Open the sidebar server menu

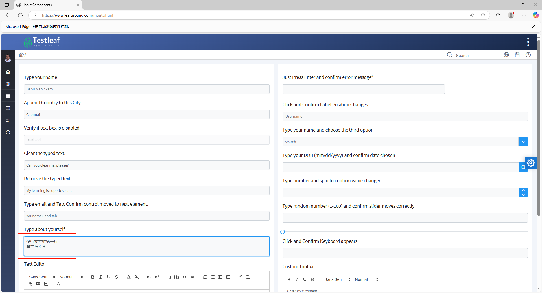[8, 96]
